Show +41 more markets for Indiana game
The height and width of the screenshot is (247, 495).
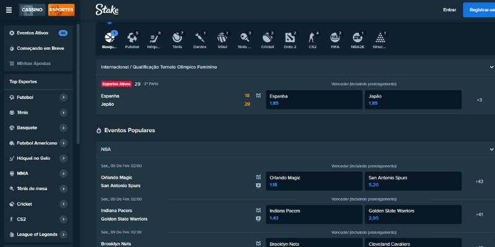click(479, 214)
